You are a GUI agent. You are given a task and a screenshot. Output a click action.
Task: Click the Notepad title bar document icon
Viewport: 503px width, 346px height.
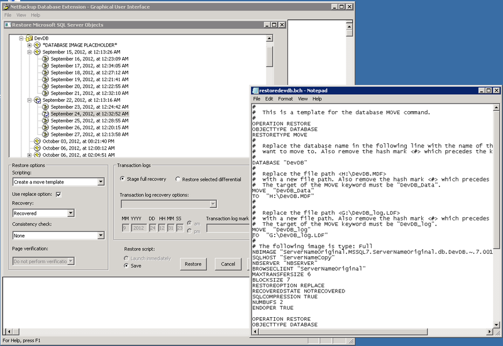pos(255,90)
